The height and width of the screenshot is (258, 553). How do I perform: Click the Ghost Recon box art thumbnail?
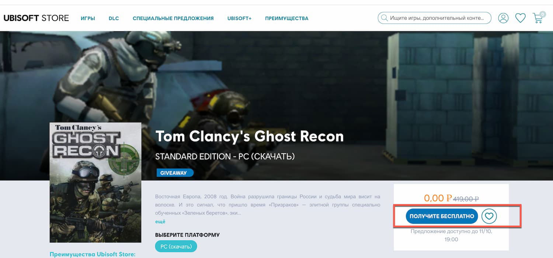[x=95, y=182]
